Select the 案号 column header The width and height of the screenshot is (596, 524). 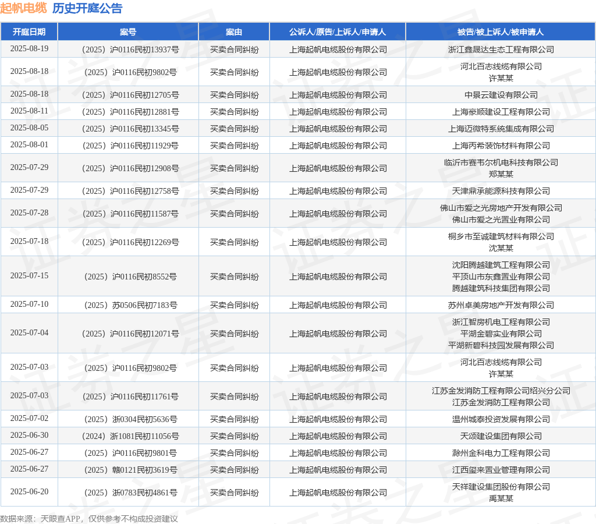[128, 32]
